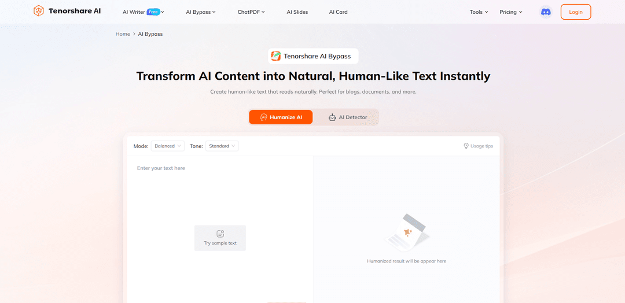The width and height of the screenshot is (625, 303).
Task: Click the Free badge next to AI Writer
Action: [153, 12]
